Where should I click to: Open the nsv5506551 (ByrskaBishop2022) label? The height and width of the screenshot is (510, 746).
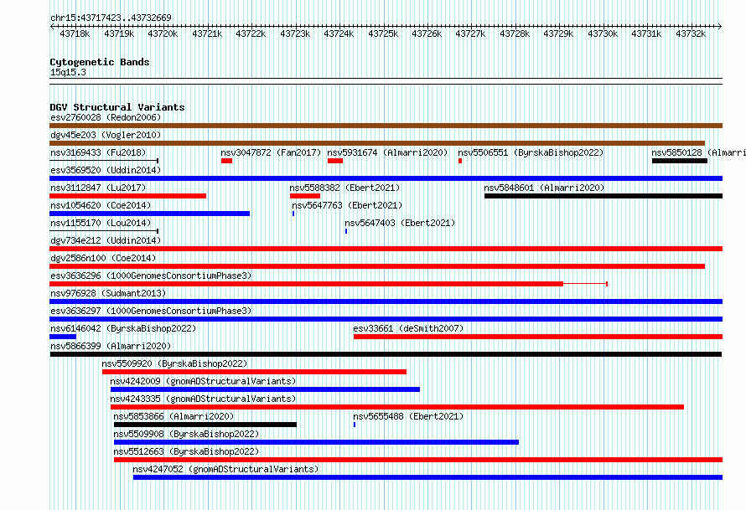[531, 152]
